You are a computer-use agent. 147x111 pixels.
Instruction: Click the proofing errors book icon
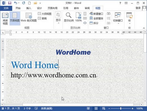tap(36, 108)
